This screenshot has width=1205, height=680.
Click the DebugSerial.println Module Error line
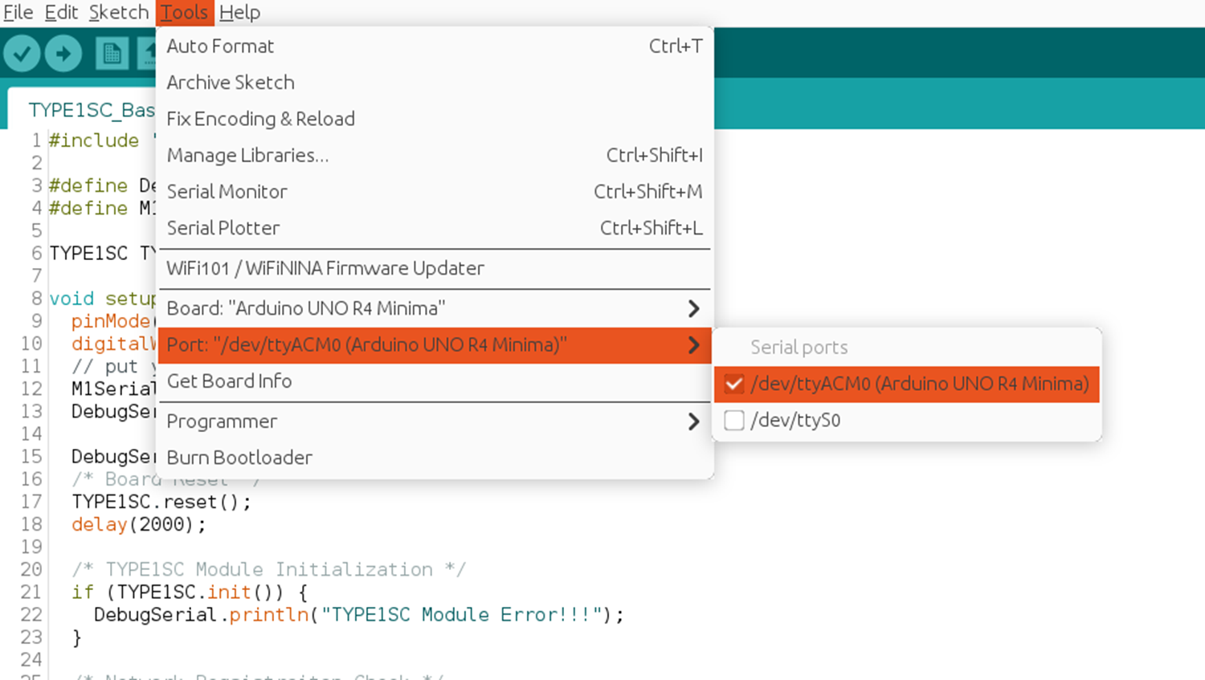coord(358,615)
